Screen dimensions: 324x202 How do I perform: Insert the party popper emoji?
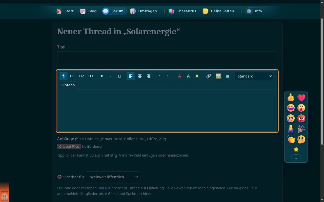[301, 129]
